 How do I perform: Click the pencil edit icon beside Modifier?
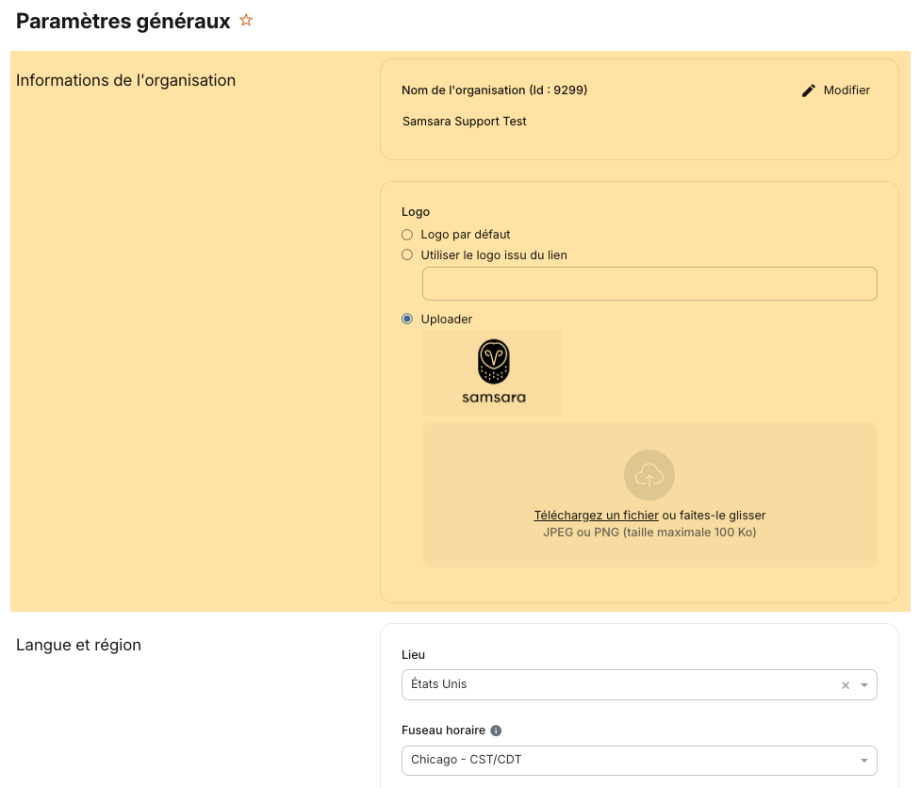[809, 90]
